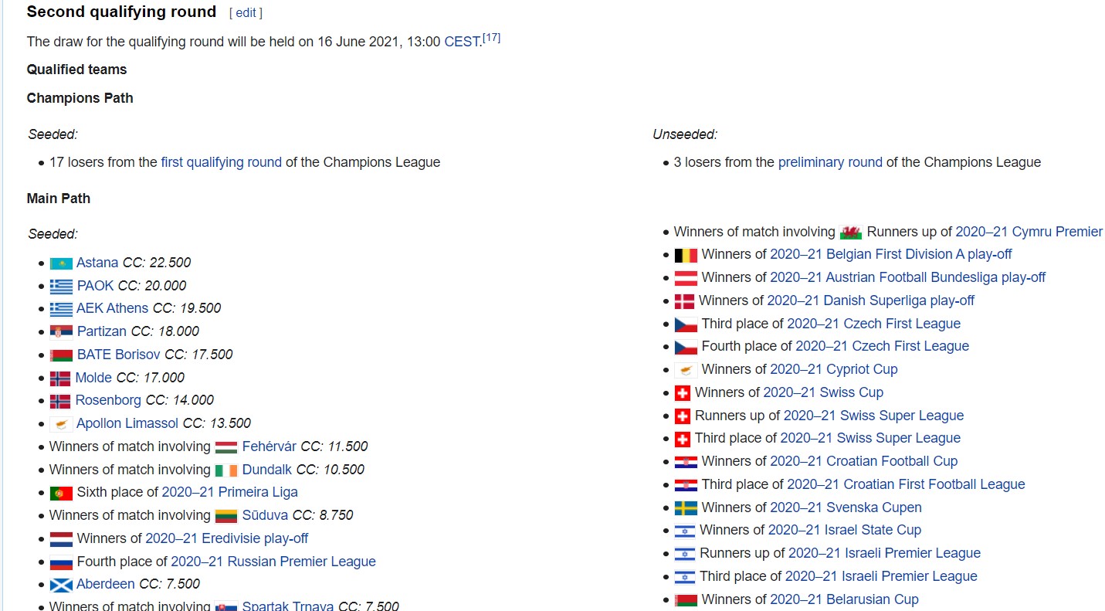This screenshot has width=1105, height=611.
Task: Open the 2020–21 Israel State Cup link
Action: click(845, 530)
